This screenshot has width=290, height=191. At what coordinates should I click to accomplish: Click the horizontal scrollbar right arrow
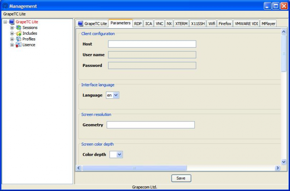point(277,168)
